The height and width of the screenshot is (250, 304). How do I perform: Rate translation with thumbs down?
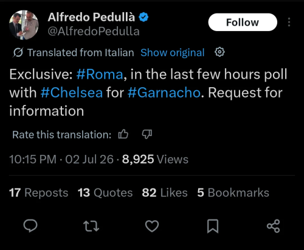147,134
